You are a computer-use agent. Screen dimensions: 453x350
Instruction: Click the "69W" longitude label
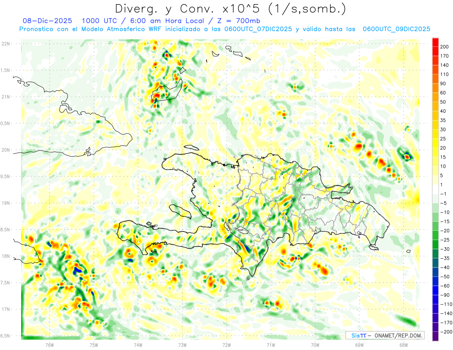[359, 345]
